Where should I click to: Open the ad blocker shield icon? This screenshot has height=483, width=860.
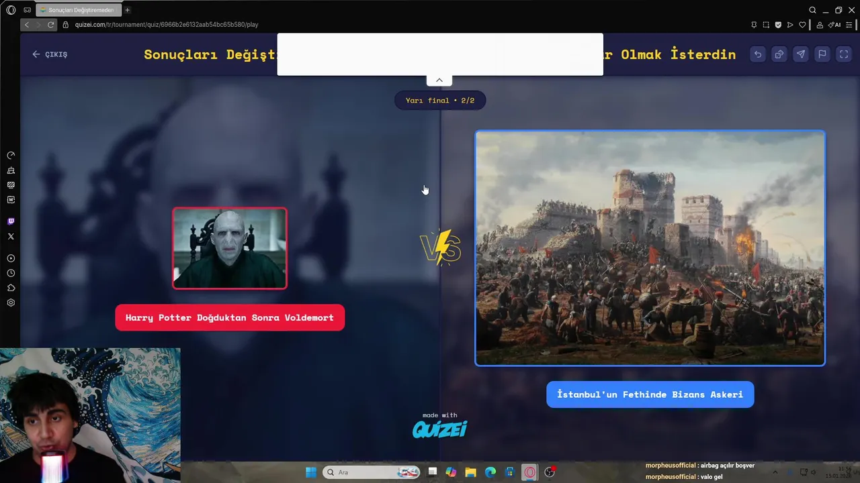coord(778,25)
